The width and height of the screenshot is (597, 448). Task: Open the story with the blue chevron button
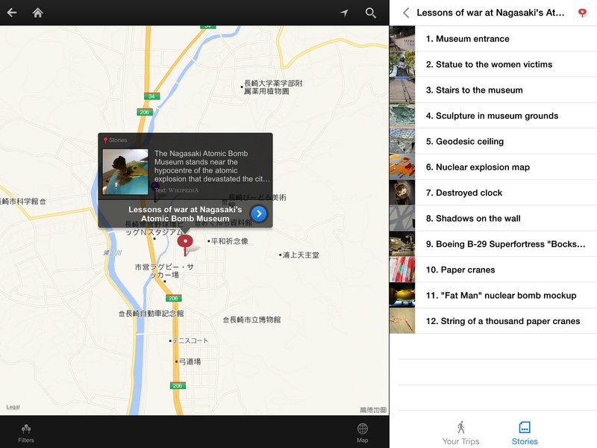pos(259,214)
